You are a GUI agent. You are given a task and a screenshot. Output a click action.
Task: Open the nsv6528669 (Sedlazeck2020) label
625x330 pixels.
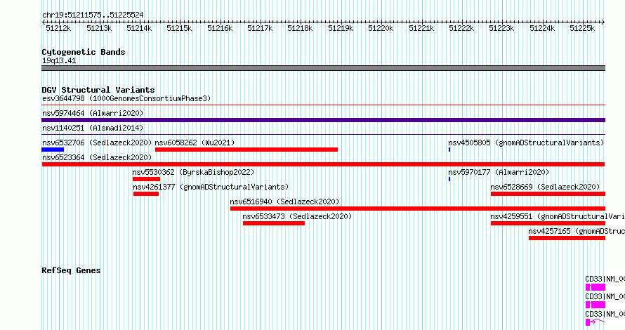coord(545,187)
